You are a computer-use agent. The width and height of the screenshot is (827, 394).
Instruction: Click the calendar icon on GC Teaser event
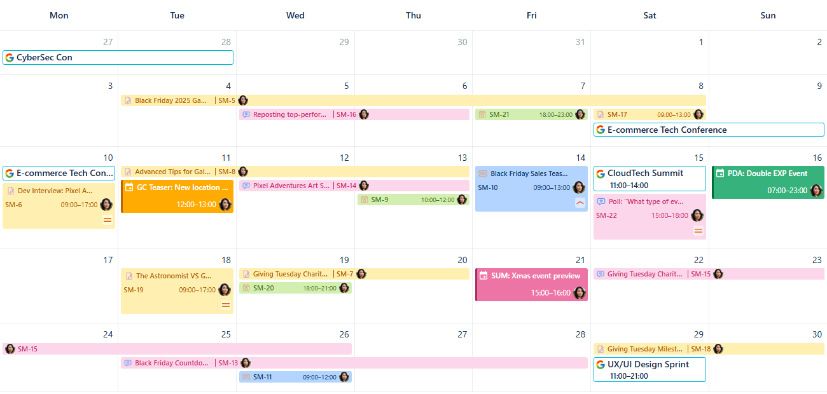tap(129, 187)
